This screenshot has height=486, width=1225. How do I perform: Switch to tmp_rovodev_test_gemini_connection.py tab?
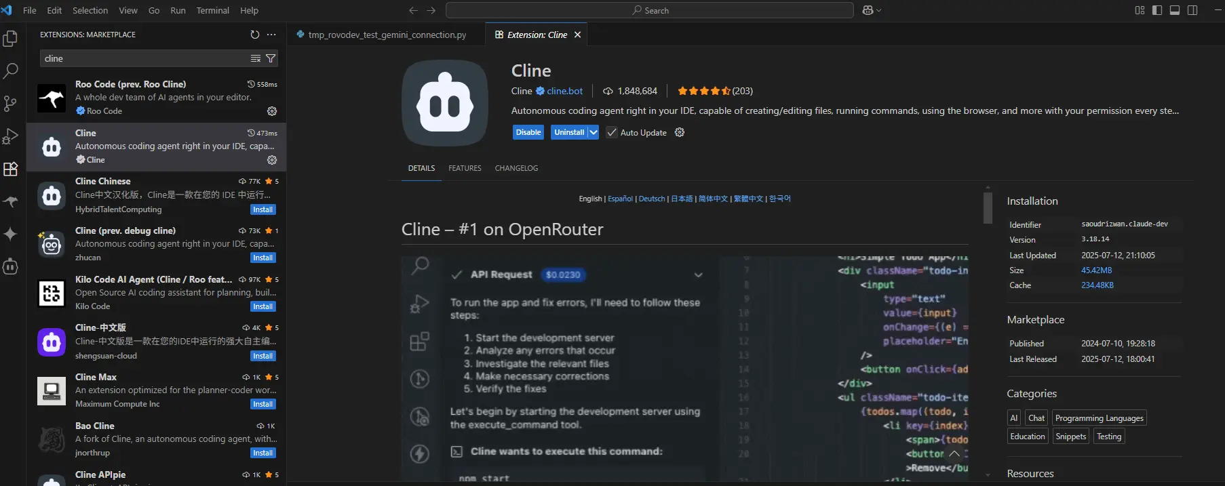(x=387, y=35)
